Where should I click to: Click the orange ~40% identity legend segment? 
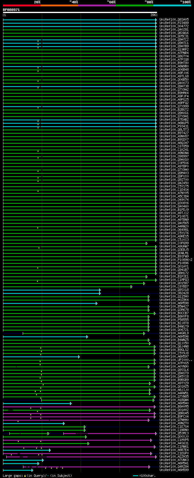pos(59,5)
